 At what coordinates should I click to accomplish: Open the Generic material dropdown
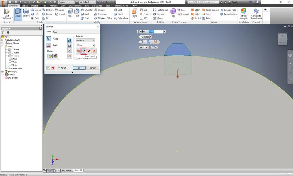[x=66, y=2]
